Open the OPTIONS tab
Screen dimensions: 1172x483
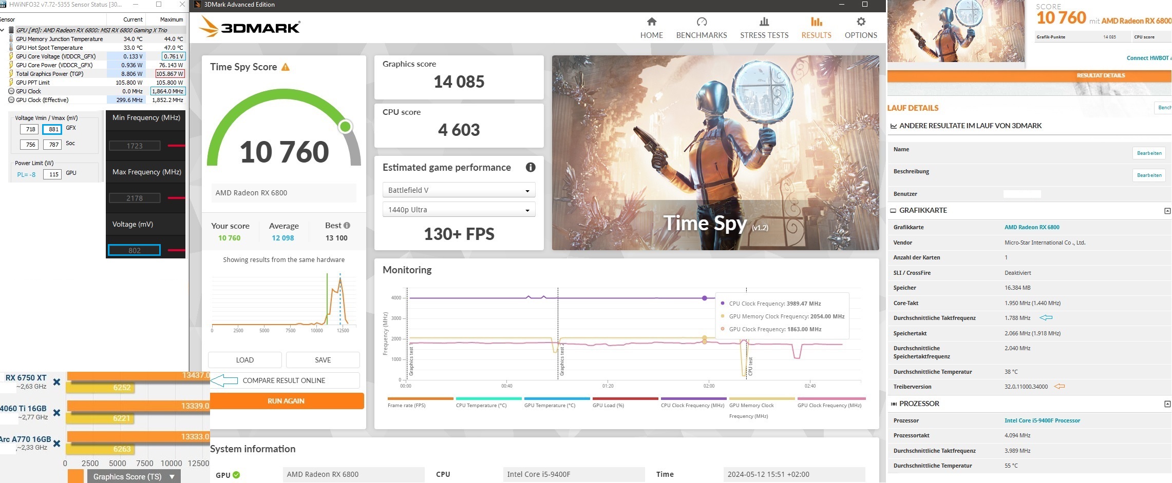pos(861,28)
